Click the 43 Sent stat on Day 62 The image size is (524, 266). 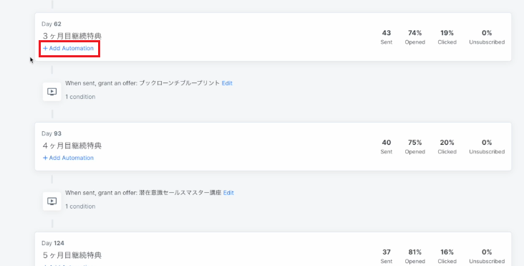point(387,37)
